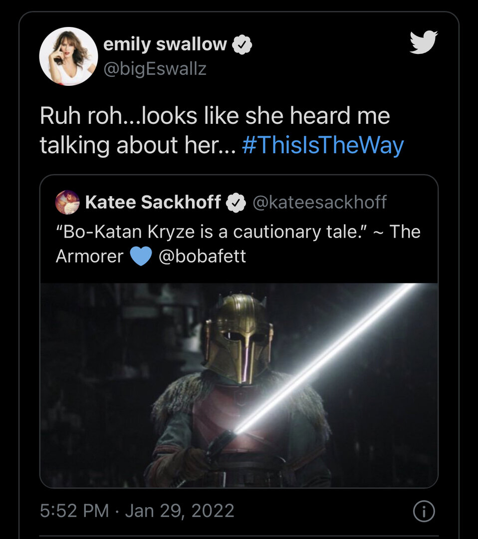Image resolution: width=478 pixels, height=539 pixels.
Task: Open emily swallow's profile picture
Action: click(68, 56)
